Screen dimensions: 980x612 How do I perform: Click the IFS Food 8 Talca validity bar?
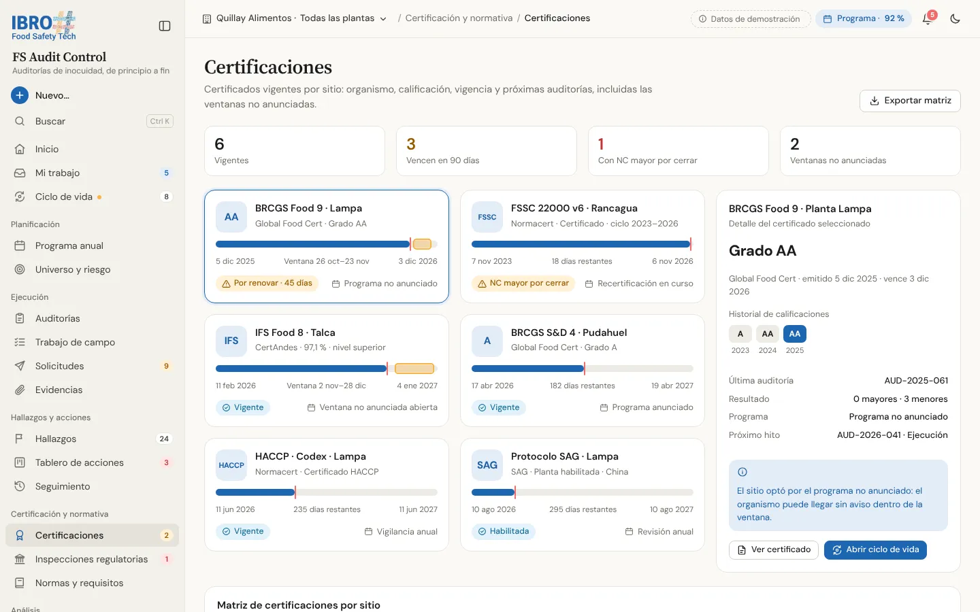(x=327, y=369)
